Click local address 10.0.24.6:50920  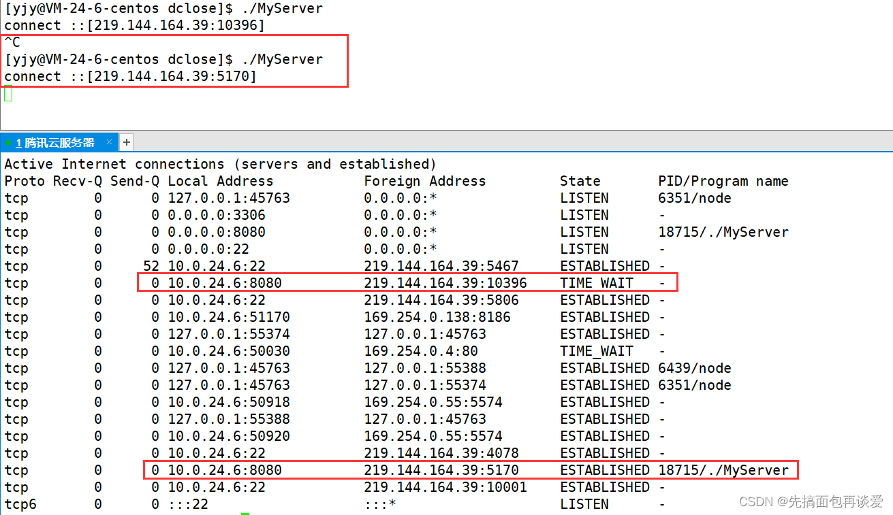[229, 436]
